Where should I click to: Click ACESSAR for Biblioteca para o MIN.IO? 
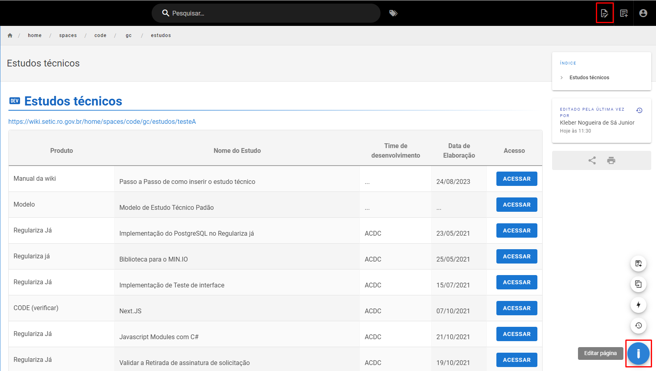517,256
